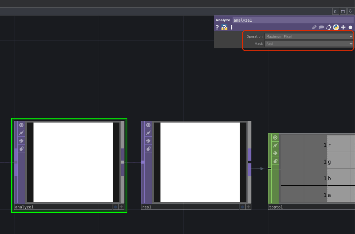Open the Operation dropdown showing Maximum Pixel
Viewport: 355px width, 234px height.
pyautogui.click(x=309, y=36)
